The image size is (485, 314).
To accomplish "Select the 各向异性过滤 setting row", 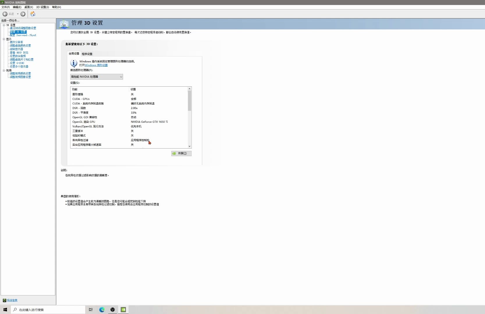I will click(x=129, y=140).
